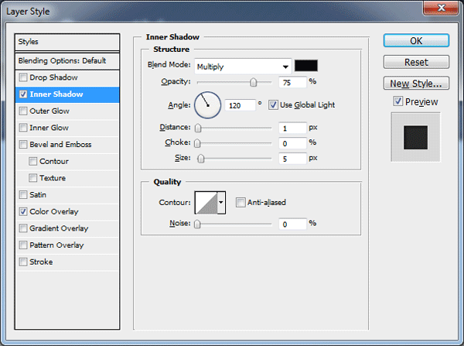This screenshot has height=346, width=464.
Task: Click the black shadow color swatch
Action: (306, 66)
